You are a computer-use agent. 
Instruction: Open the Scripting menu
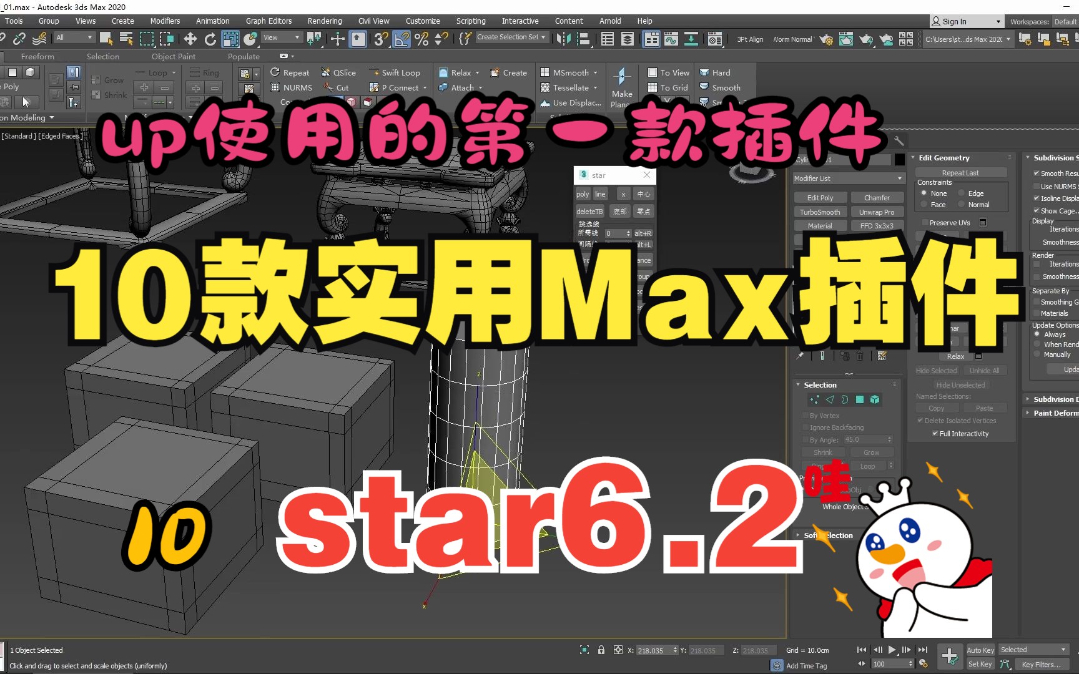coord(471,21)
